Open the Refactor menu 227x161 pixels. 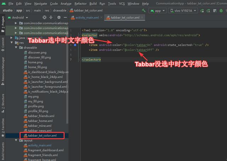tap(81, 4)
